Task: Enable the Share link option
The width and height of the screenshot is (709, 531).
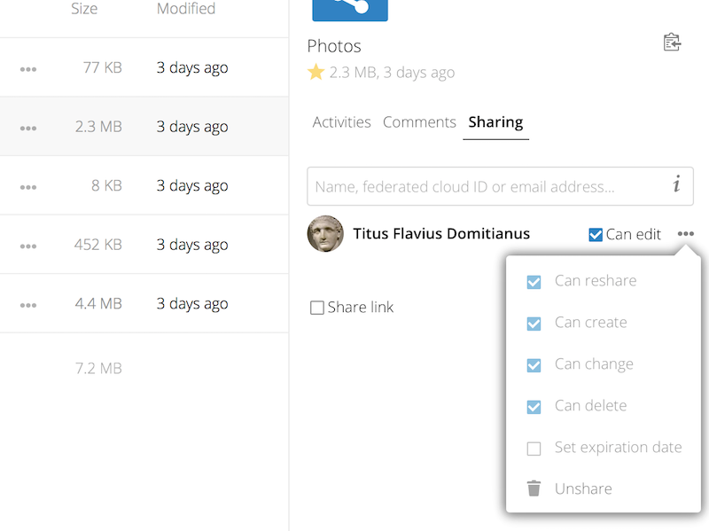Action: pyautogui.click(x=316, y=307)
